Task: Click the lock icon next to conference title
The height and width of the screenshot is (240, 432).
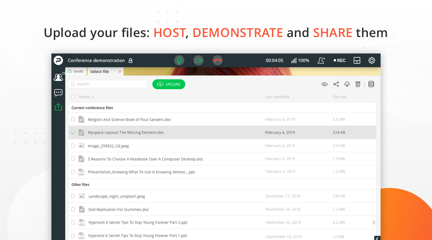Action: (x=131, y=61)
